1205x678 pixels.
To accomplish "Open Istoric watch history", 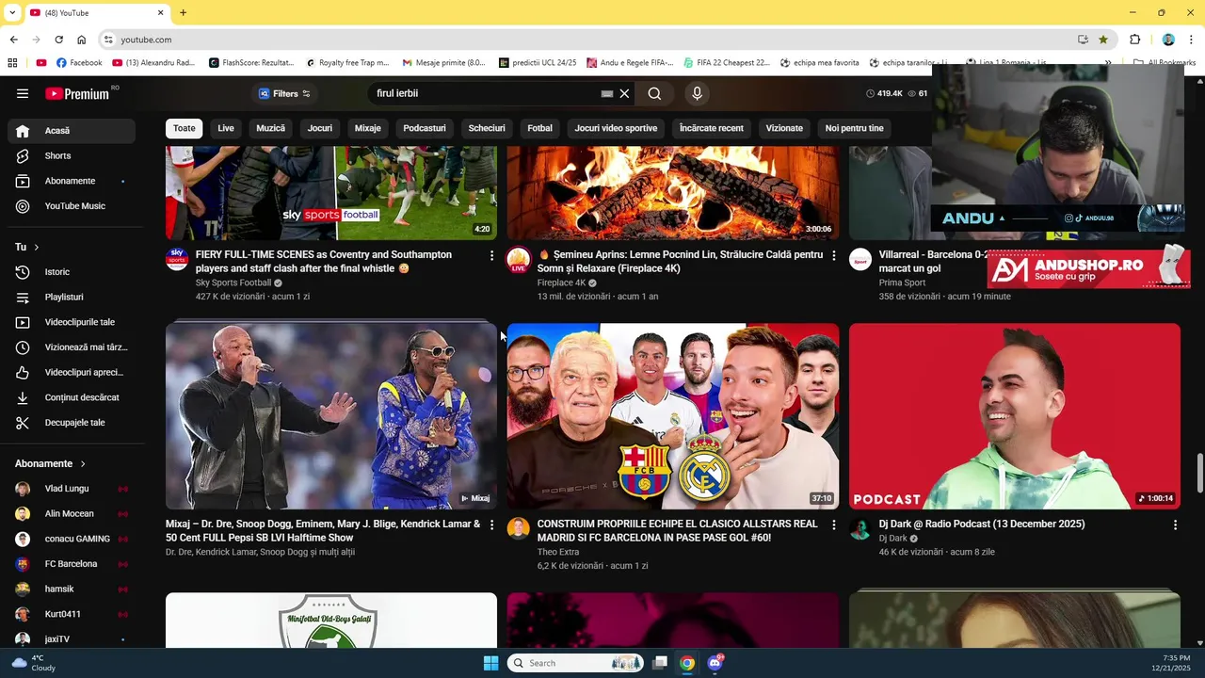I will coord(72,272).
